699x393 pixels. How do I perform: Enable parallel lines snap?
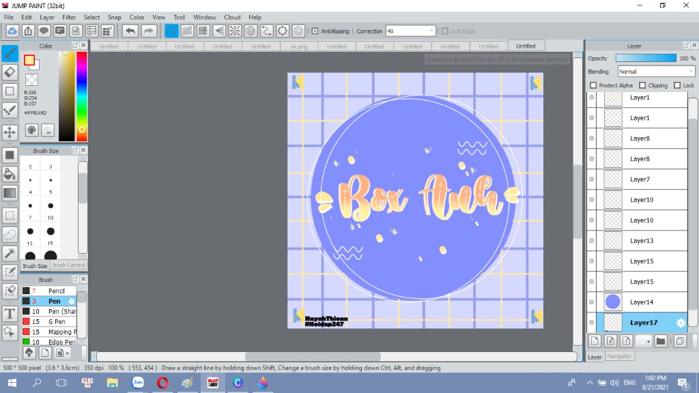pos(187,31)
